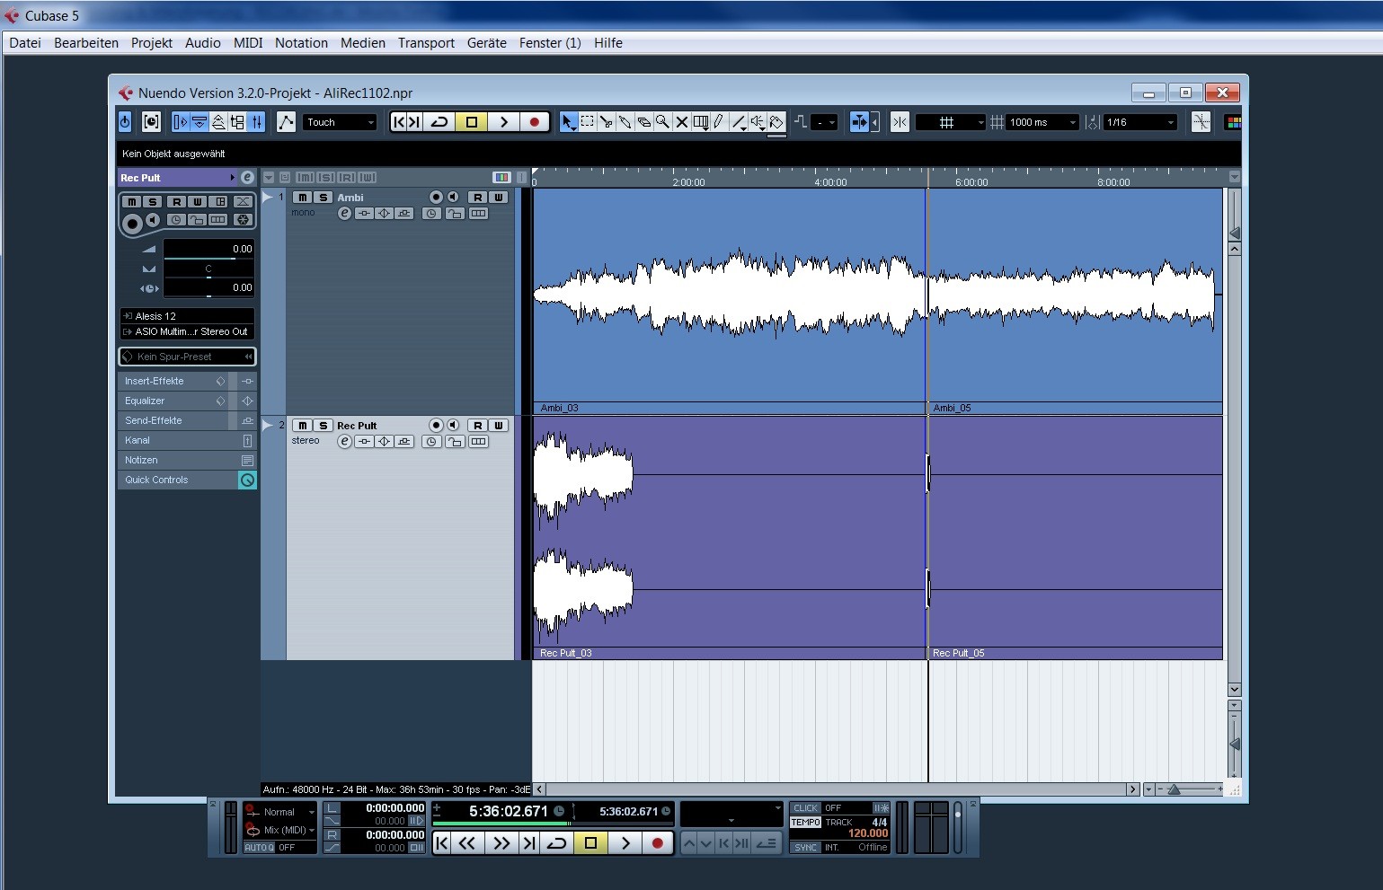Viewport: 1383px width, 890px height.
Task: Toggle the Autoscroll button
Action: (860, 122)
